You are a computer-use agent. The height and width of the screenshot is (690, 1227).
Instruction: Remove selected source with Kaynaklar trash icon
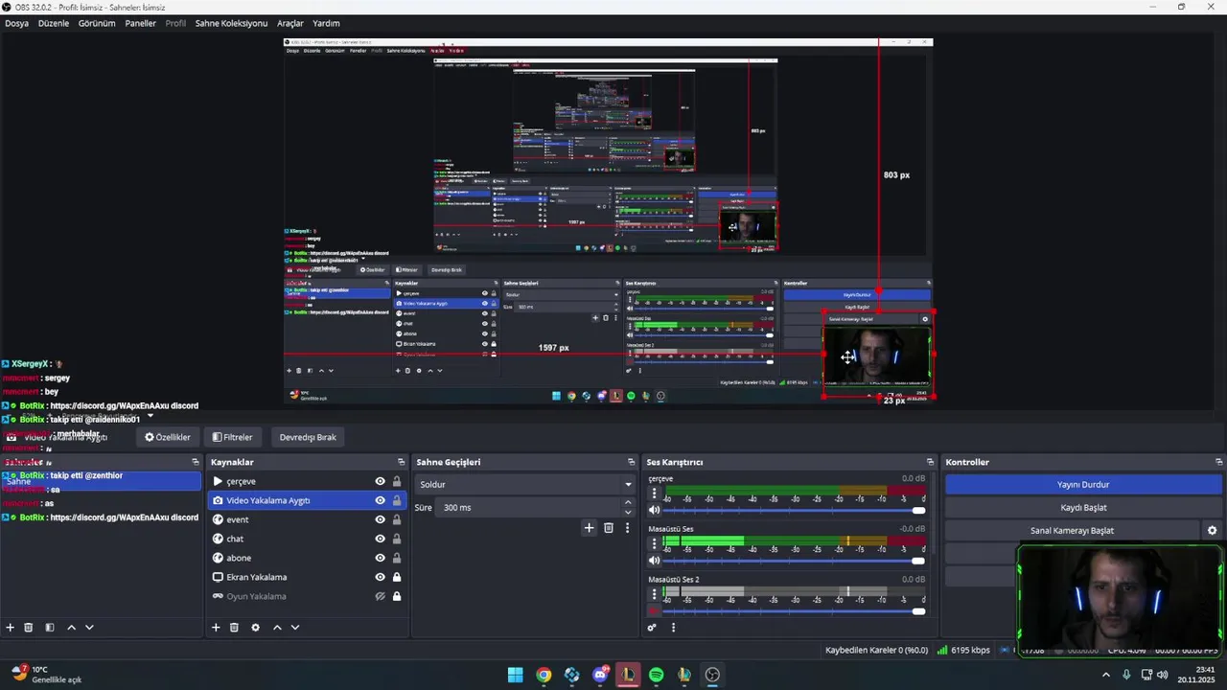pyautogui.click(x=234, y=628)
